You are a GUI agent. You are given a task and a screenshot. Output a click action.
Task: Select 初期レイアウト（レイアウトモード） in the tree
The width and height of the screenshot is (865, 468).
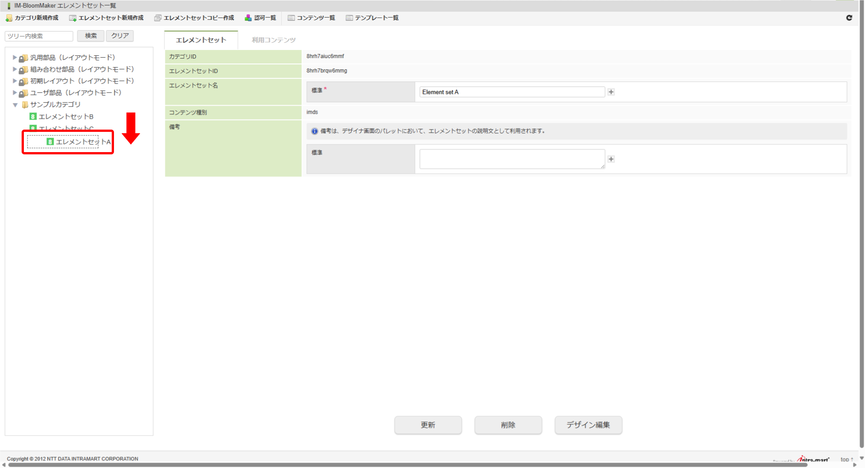[x=82, y=81]
